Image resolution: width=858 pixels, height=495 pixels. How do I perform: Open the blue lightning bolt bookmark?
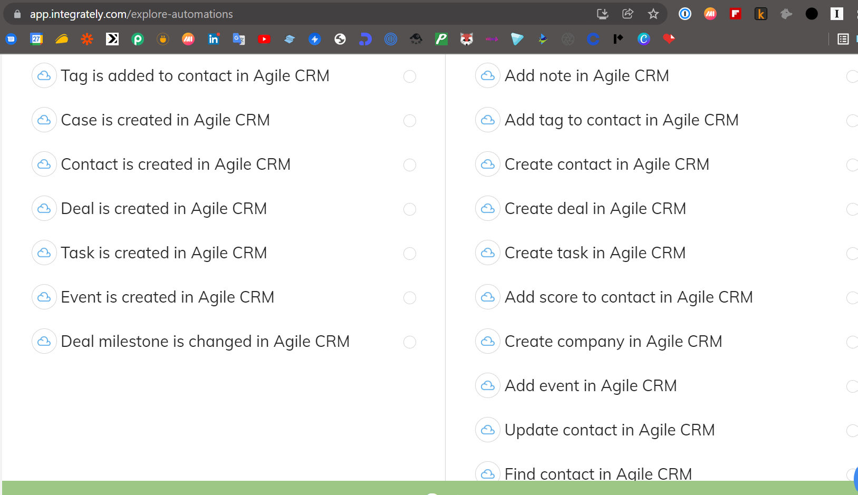(x=315, y=39)
